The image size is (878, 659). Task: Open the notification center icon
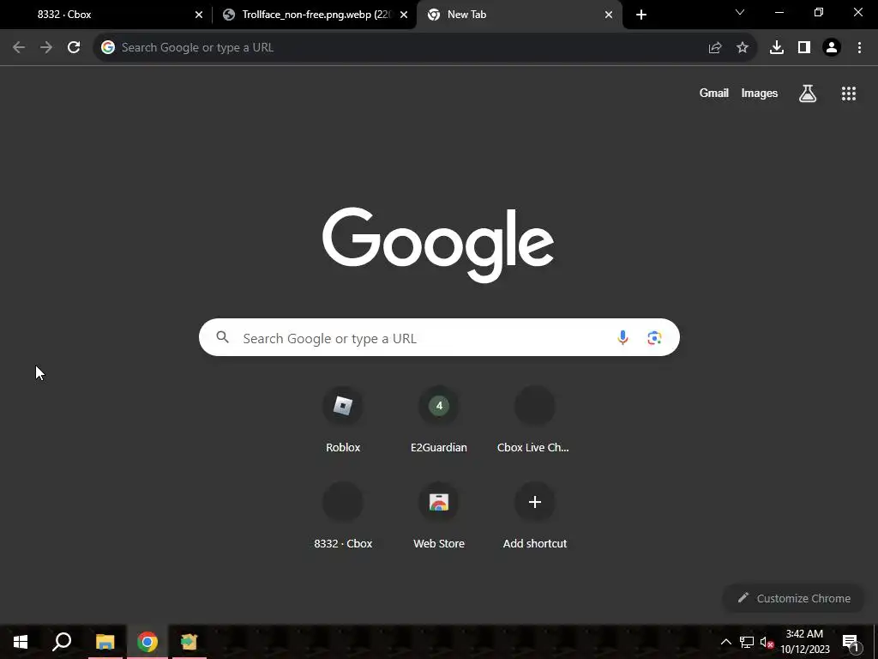tap(851, 642)
